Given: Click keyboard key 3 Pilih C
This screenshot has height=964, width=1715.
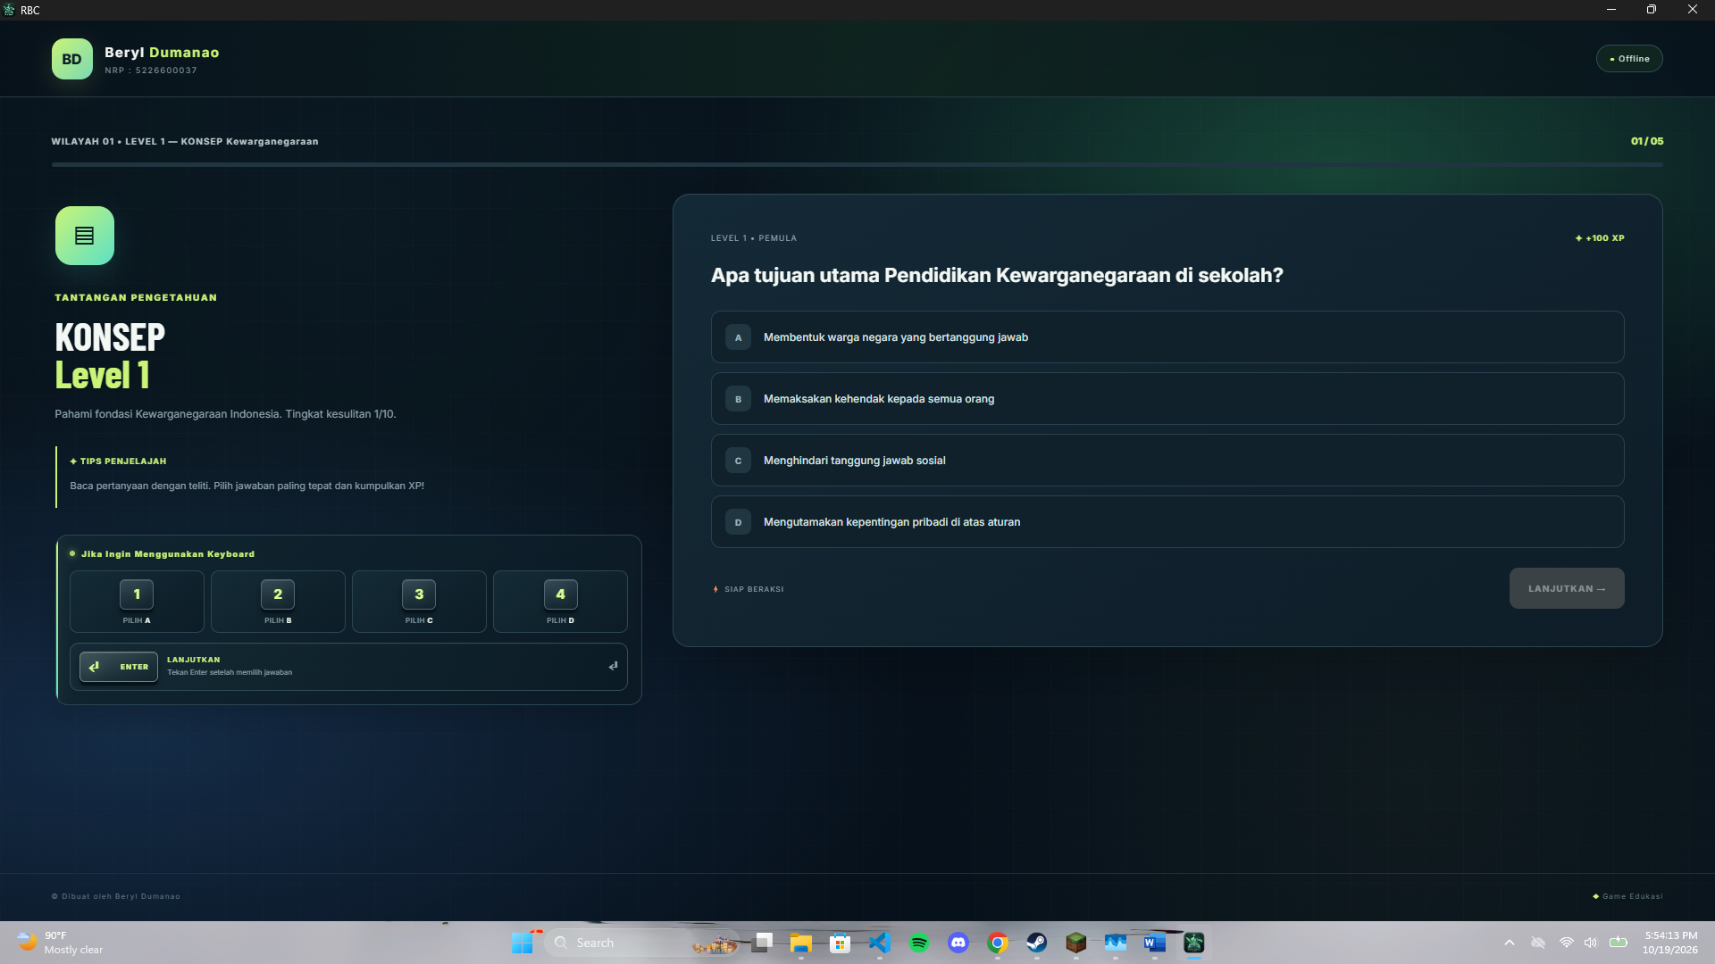Looking at the screenshot, I should (x=419, y=602).
